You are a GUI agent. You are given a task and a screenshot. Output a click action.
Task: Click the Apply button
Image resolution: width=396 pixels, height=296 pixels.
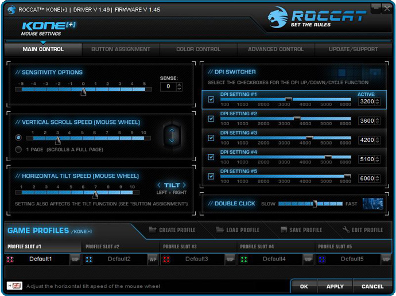point(335,286)
